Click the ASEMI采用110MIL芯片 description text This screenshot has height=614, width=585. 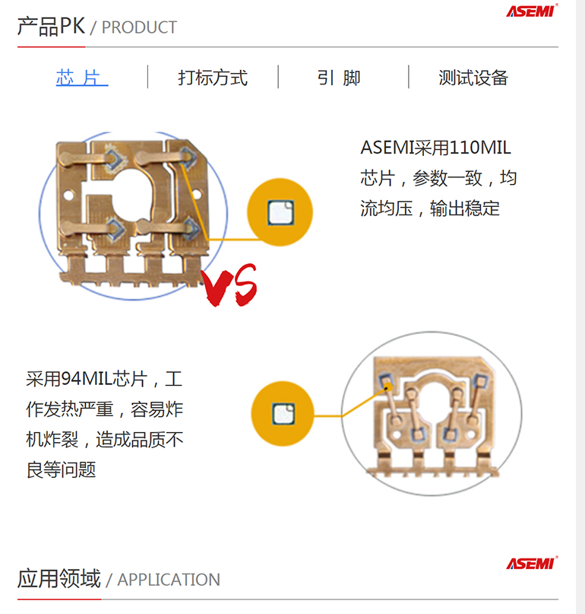(x=439, y=178)
